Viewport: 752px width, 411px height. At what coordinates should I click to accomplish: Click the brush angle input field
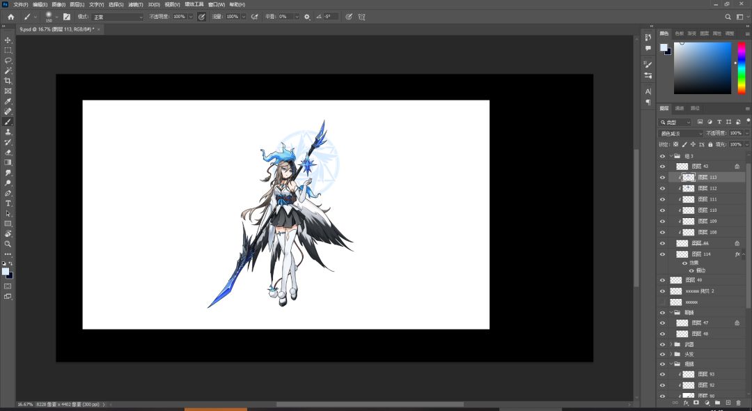coord(330,16)
